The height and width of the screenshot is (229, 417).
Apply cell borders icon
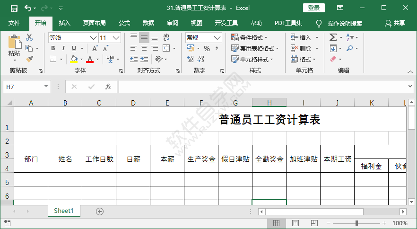coord(53,59)
